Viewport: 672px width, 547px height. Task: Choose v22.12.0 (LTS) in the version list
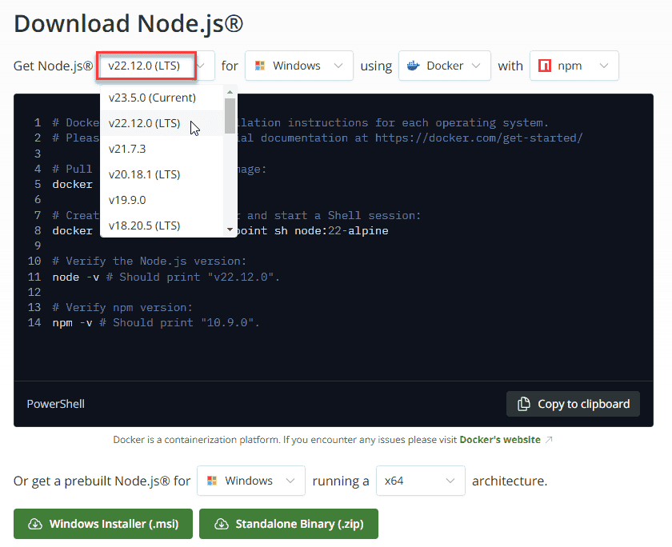coord(162,123)
